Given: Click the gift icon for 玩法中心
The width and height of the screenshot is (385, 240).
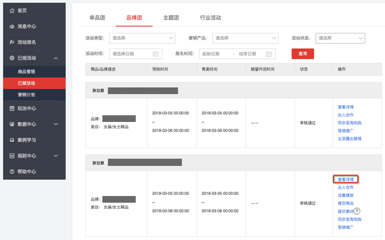Looking at the screenshot, I should [x=12, y=108].
